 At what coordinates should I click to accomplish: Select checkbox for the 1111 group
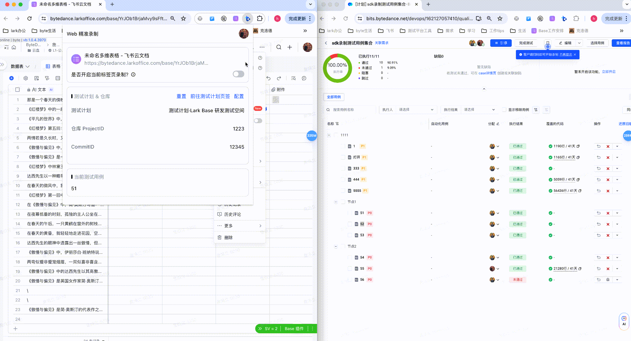click(x=336, y=135)
